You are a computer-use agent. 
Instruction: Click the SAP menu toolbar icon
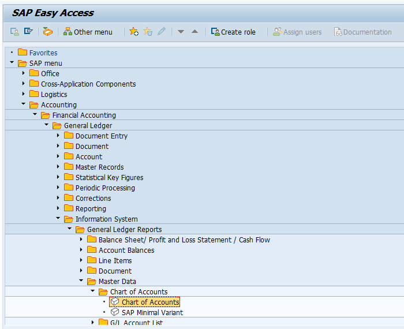pos(28,31)
